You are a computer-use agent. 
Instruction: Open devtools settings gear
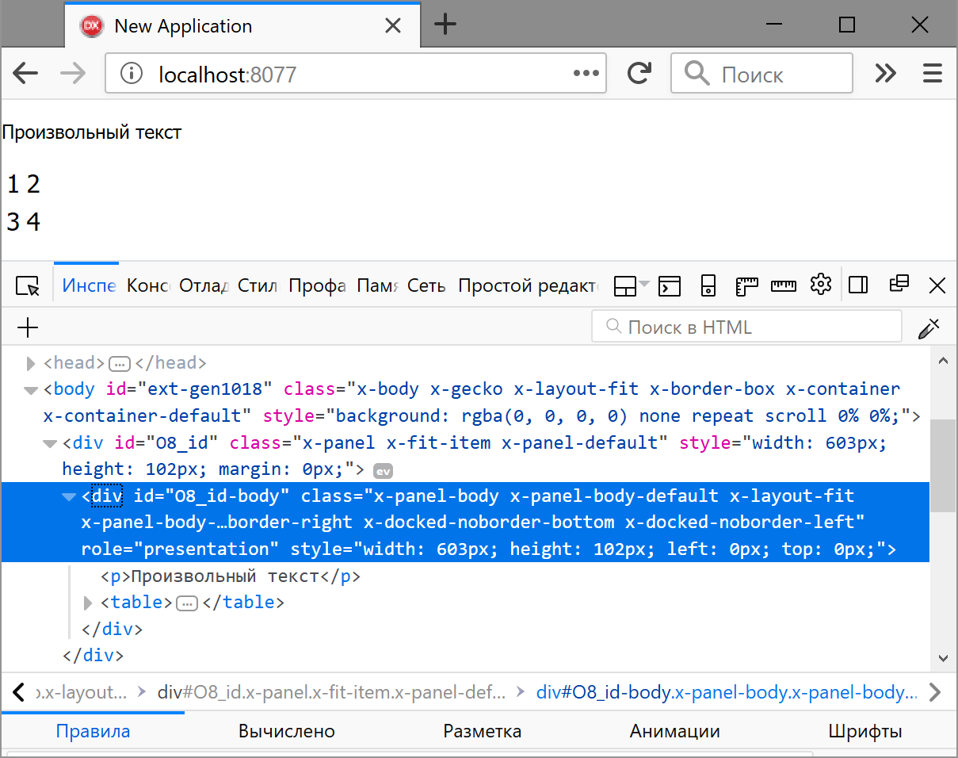(821, 285)
